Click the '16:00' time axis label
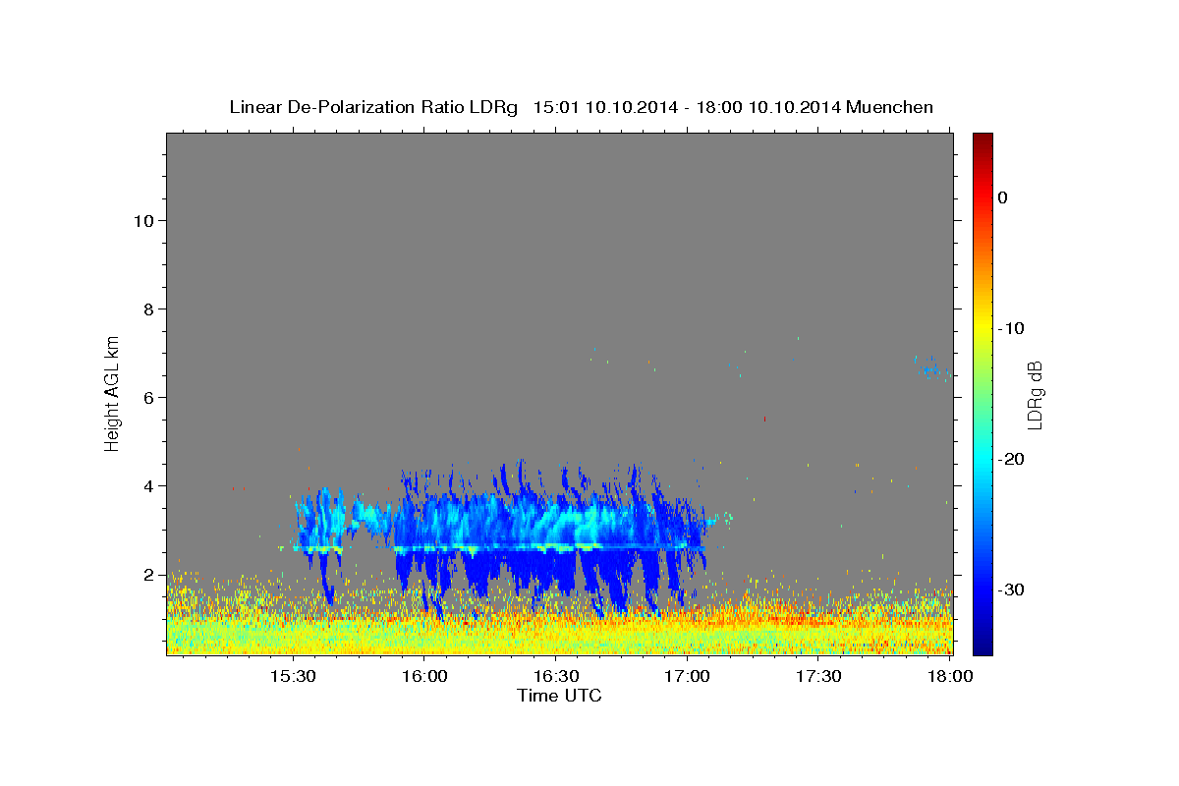The width and height of the screenshot is (1179, 786). (424, 677)
